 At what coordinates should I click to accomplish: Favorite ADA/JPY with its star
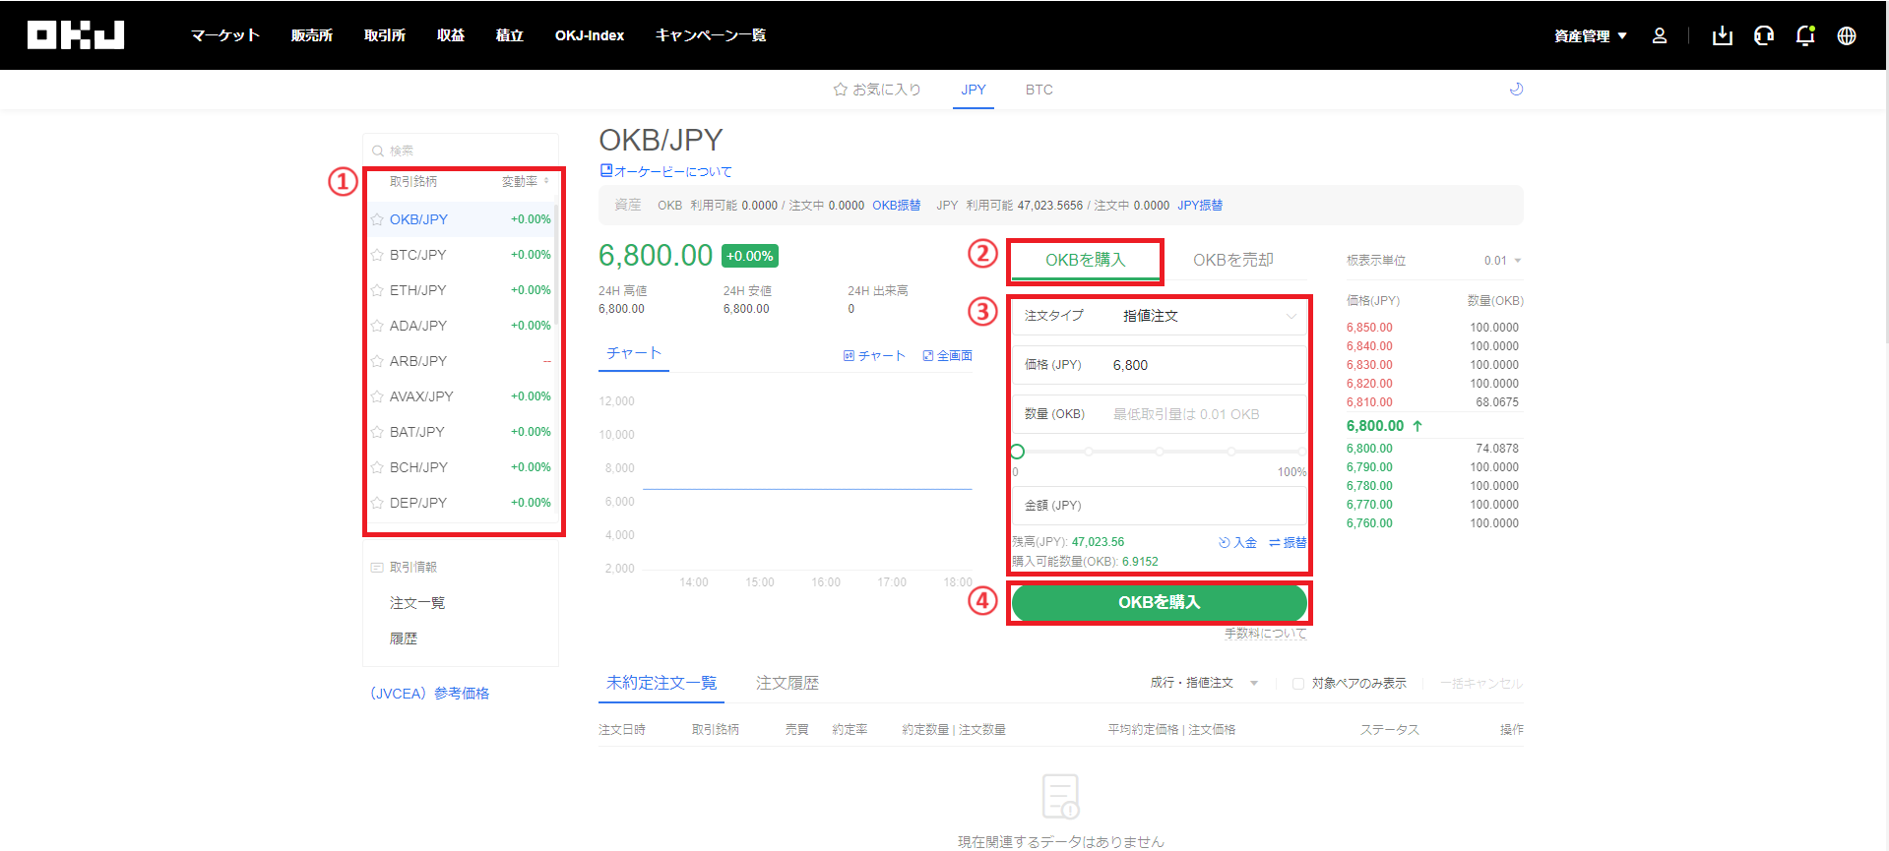[x=377, y=326]
